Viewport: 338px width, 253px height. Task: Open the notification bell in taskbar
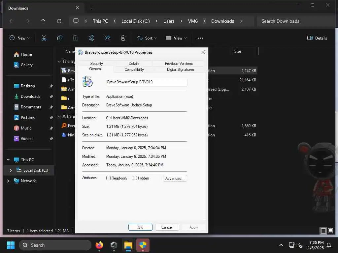click(x=329, y=245)
